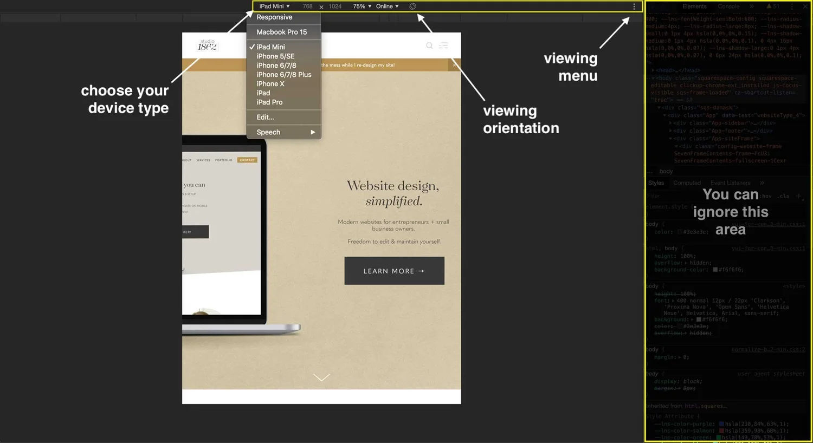Open the 75% zoom dropdown
The width and height of the screenshot is (813, 443).
coord(359,6)
